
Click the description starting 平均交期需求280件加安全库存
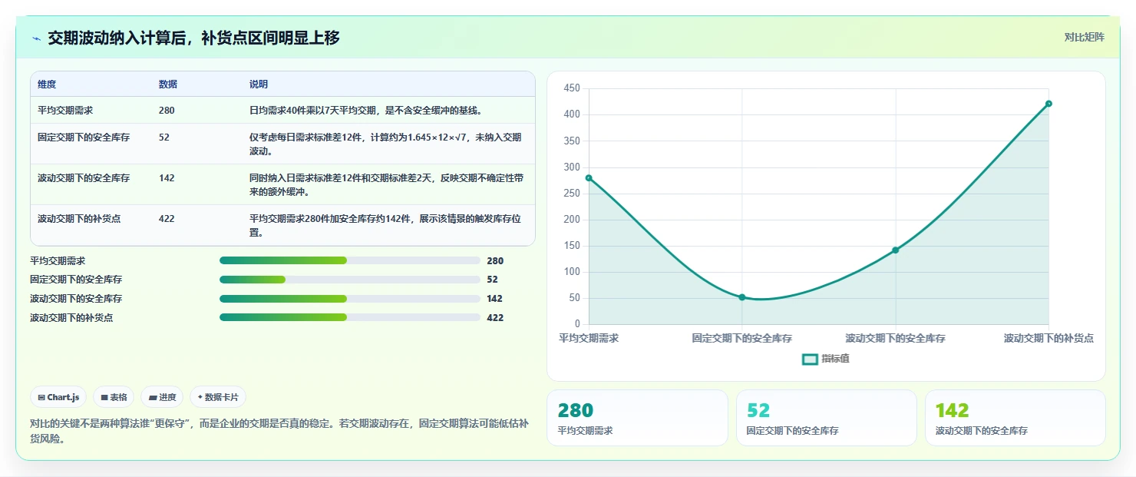pos(385,225)
